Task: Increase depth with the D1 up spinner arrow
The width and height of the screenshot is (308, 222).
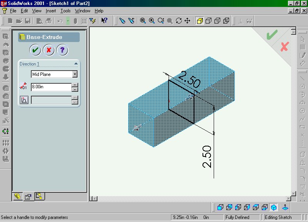Action: pyautogui.click(x=75, y=85)
